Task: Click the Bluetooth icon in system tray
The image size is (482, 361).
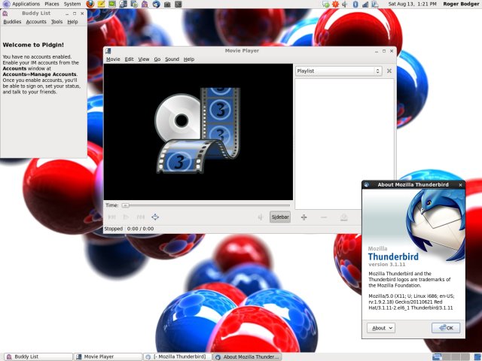Action: point(355,5)
